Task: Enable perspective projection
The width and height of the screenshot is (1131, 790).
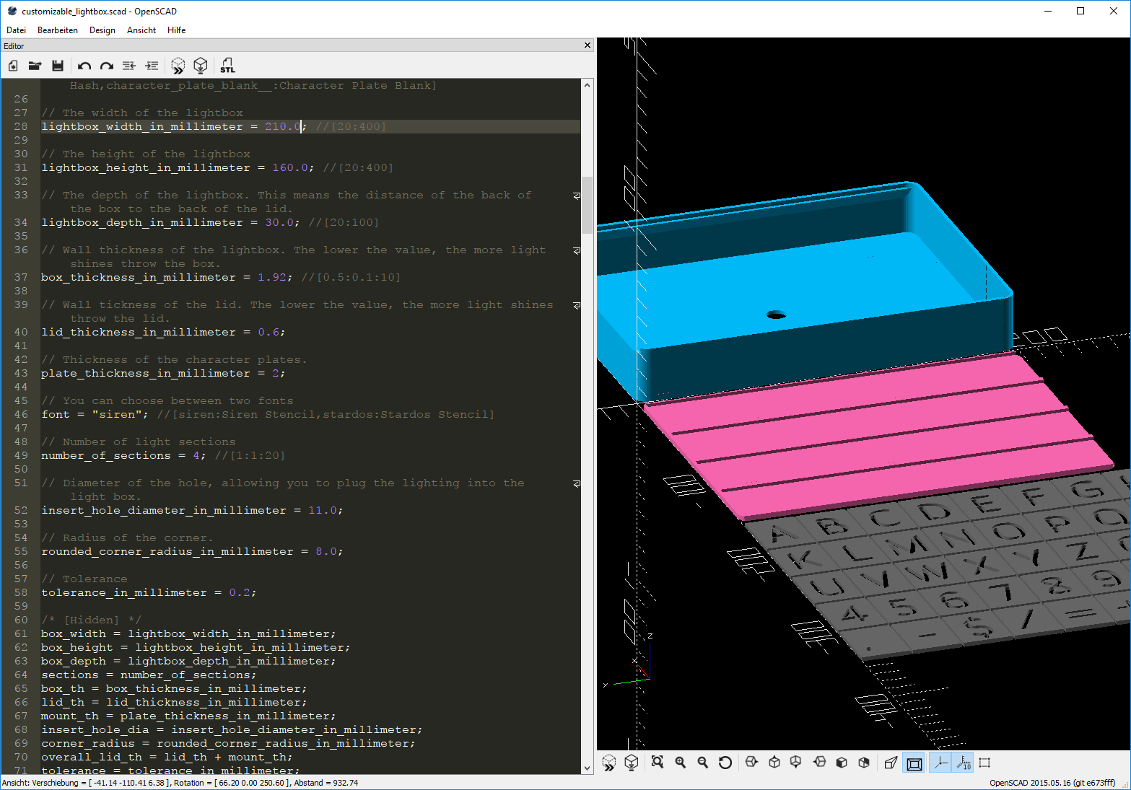Action: point(891,763)
